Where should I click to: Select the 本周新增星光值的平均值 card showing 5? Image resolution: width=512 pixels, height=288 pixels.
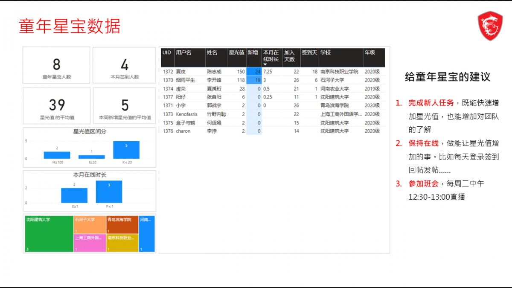[125, 105]
